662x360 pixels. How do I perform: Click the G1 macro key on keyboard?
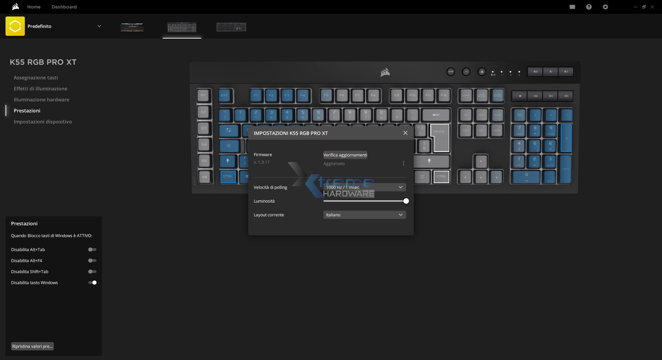point(203,95)
